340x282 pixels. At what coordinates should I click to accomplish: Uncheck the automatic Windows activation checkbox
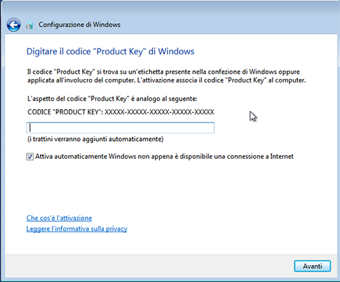coord(30,157)
